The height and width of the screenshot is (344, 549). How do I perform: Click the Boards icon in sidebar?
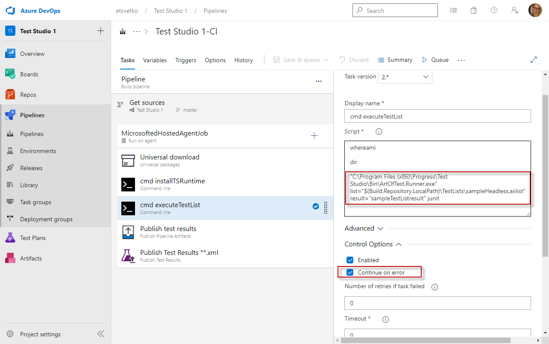click(10, 74)
